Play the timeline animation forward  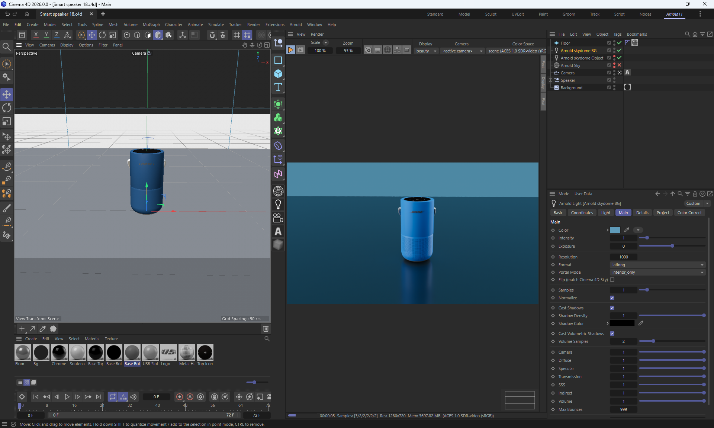pos(67,397)
